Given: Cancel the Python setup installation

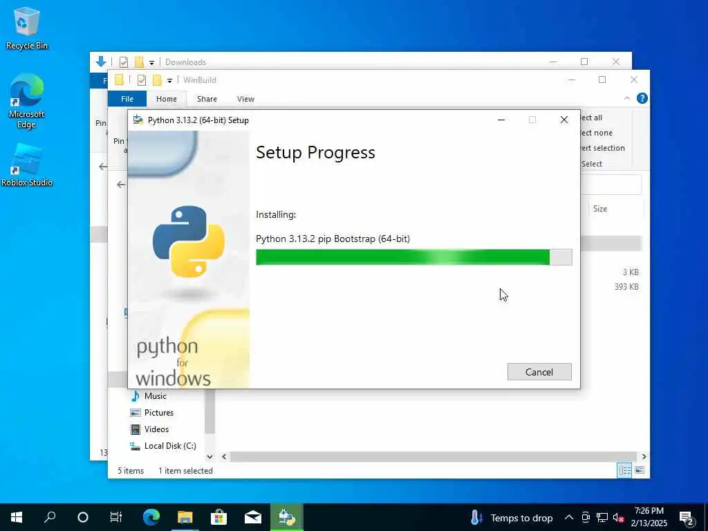Looking at the screenshot, I should [539, 371].
